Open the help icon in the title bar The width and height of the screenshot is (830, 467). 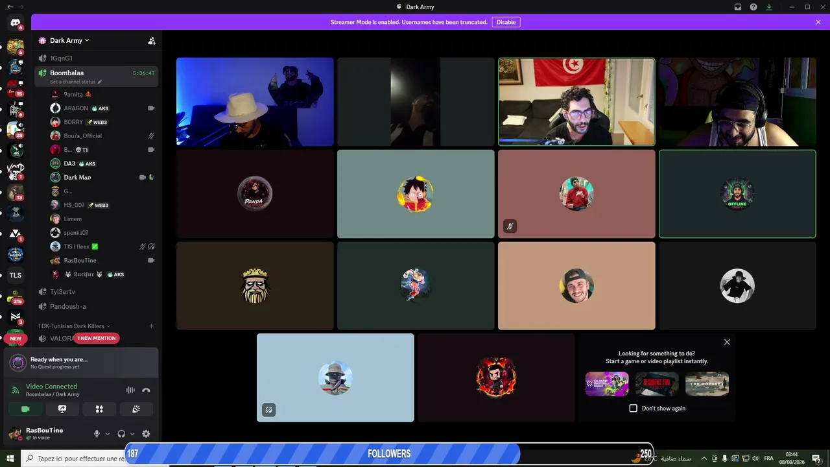point(753,7)
